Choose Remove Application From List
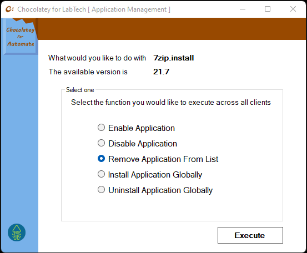Viewport: 307px width, 253px height. 101,159
